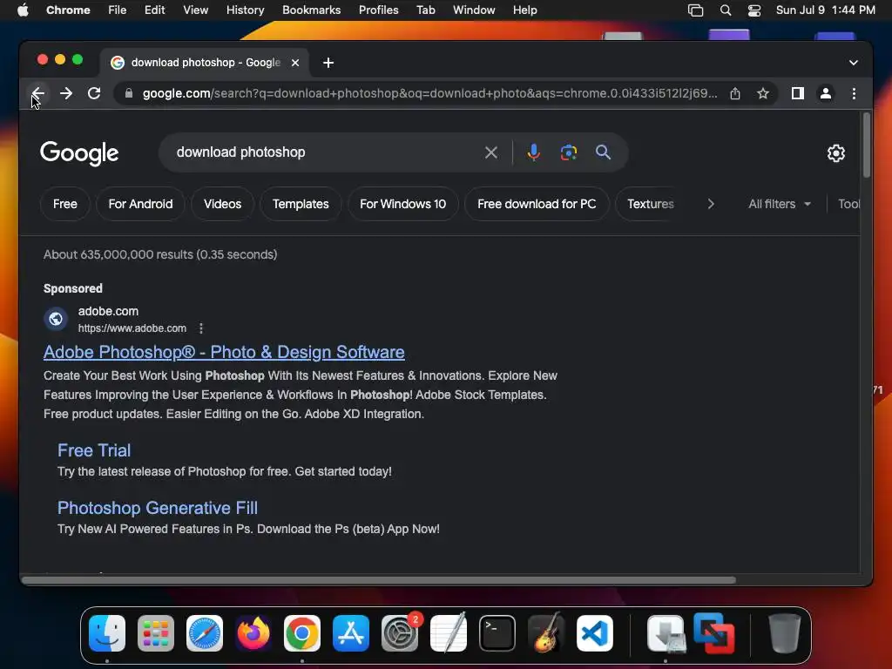Launch Safari from the Dock
Screen dimensions: 892x669
point(205,633)
